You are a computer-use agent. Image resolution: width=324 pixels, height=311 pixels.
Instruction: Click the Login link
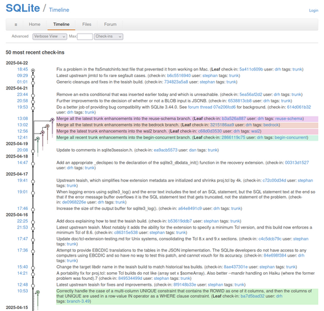click(x=314, y=10)
